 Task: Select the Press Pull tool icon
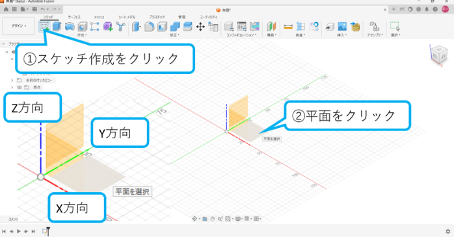pyautogui.click(x=136, y=27)
